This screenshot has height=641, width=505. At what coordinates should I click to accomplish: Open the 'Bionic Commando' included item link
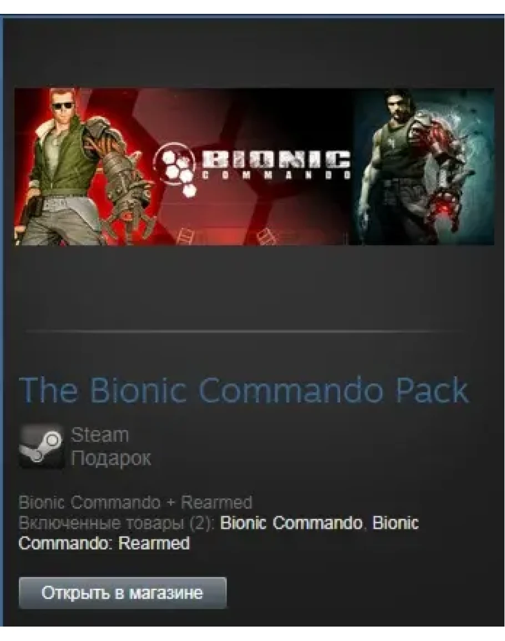(x=291, y=523)
